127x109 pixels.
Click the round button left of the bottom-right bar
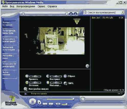pos(83,99)
